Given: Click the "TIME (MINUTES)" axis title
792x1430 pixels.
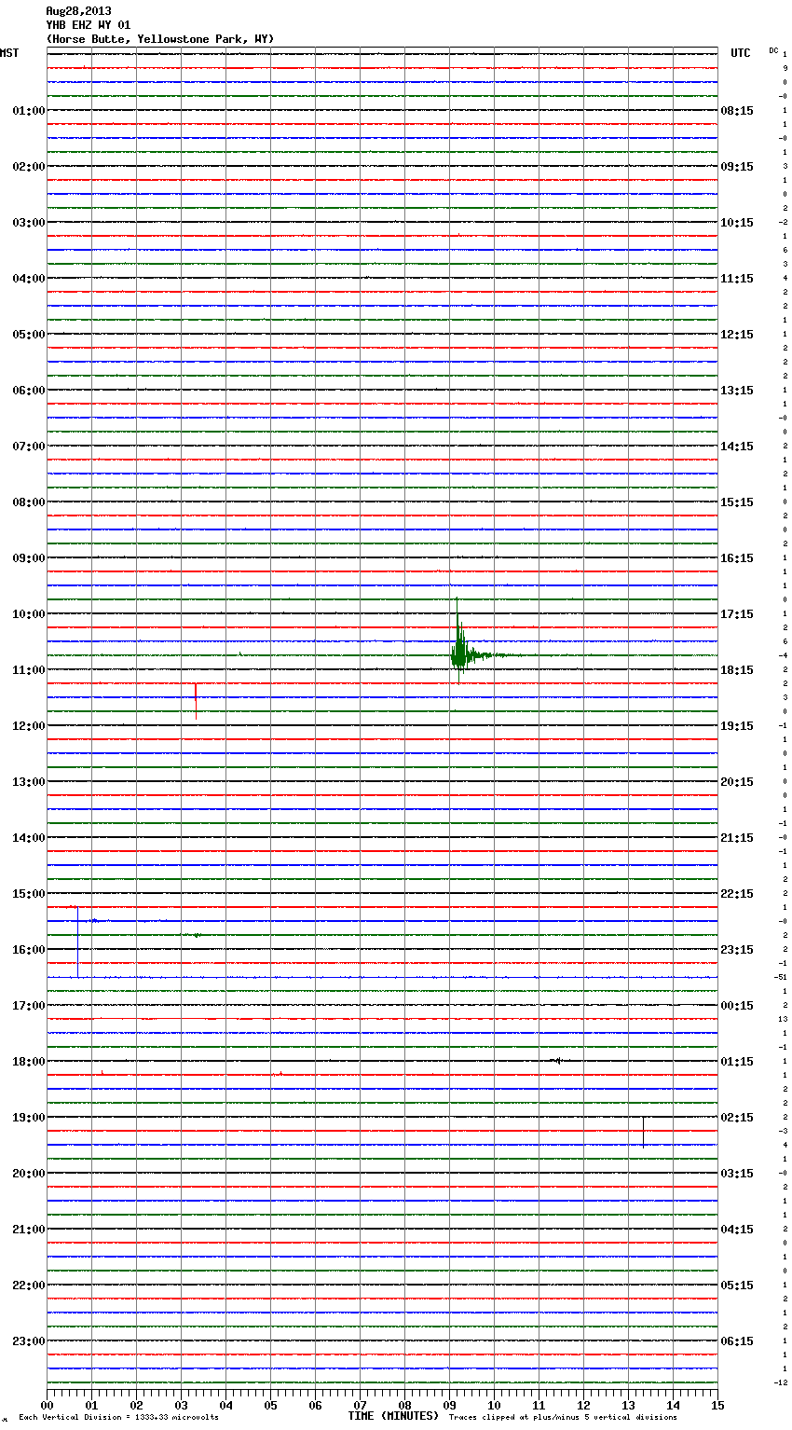Looking at the screenshot, I should [x=393, y=1416].
